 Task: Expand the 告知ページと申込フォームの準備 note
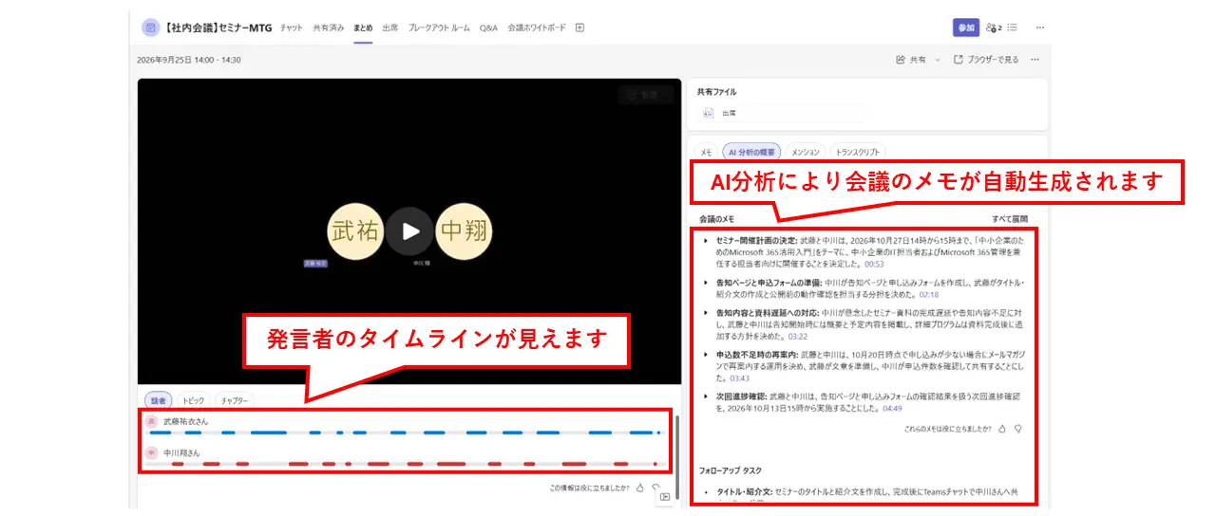pyautogui.click(x=706, y=283)
